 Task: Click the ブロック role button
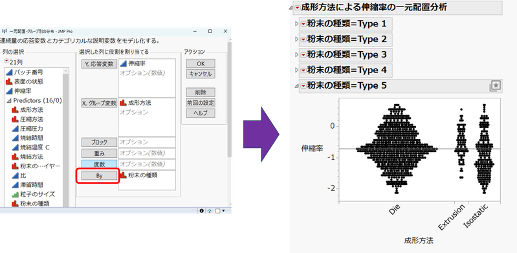pos(99,142)
